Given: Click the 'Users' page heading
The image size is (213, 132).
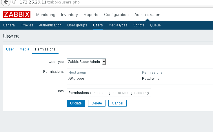Looking at the screenshot, I should point(11,36).
